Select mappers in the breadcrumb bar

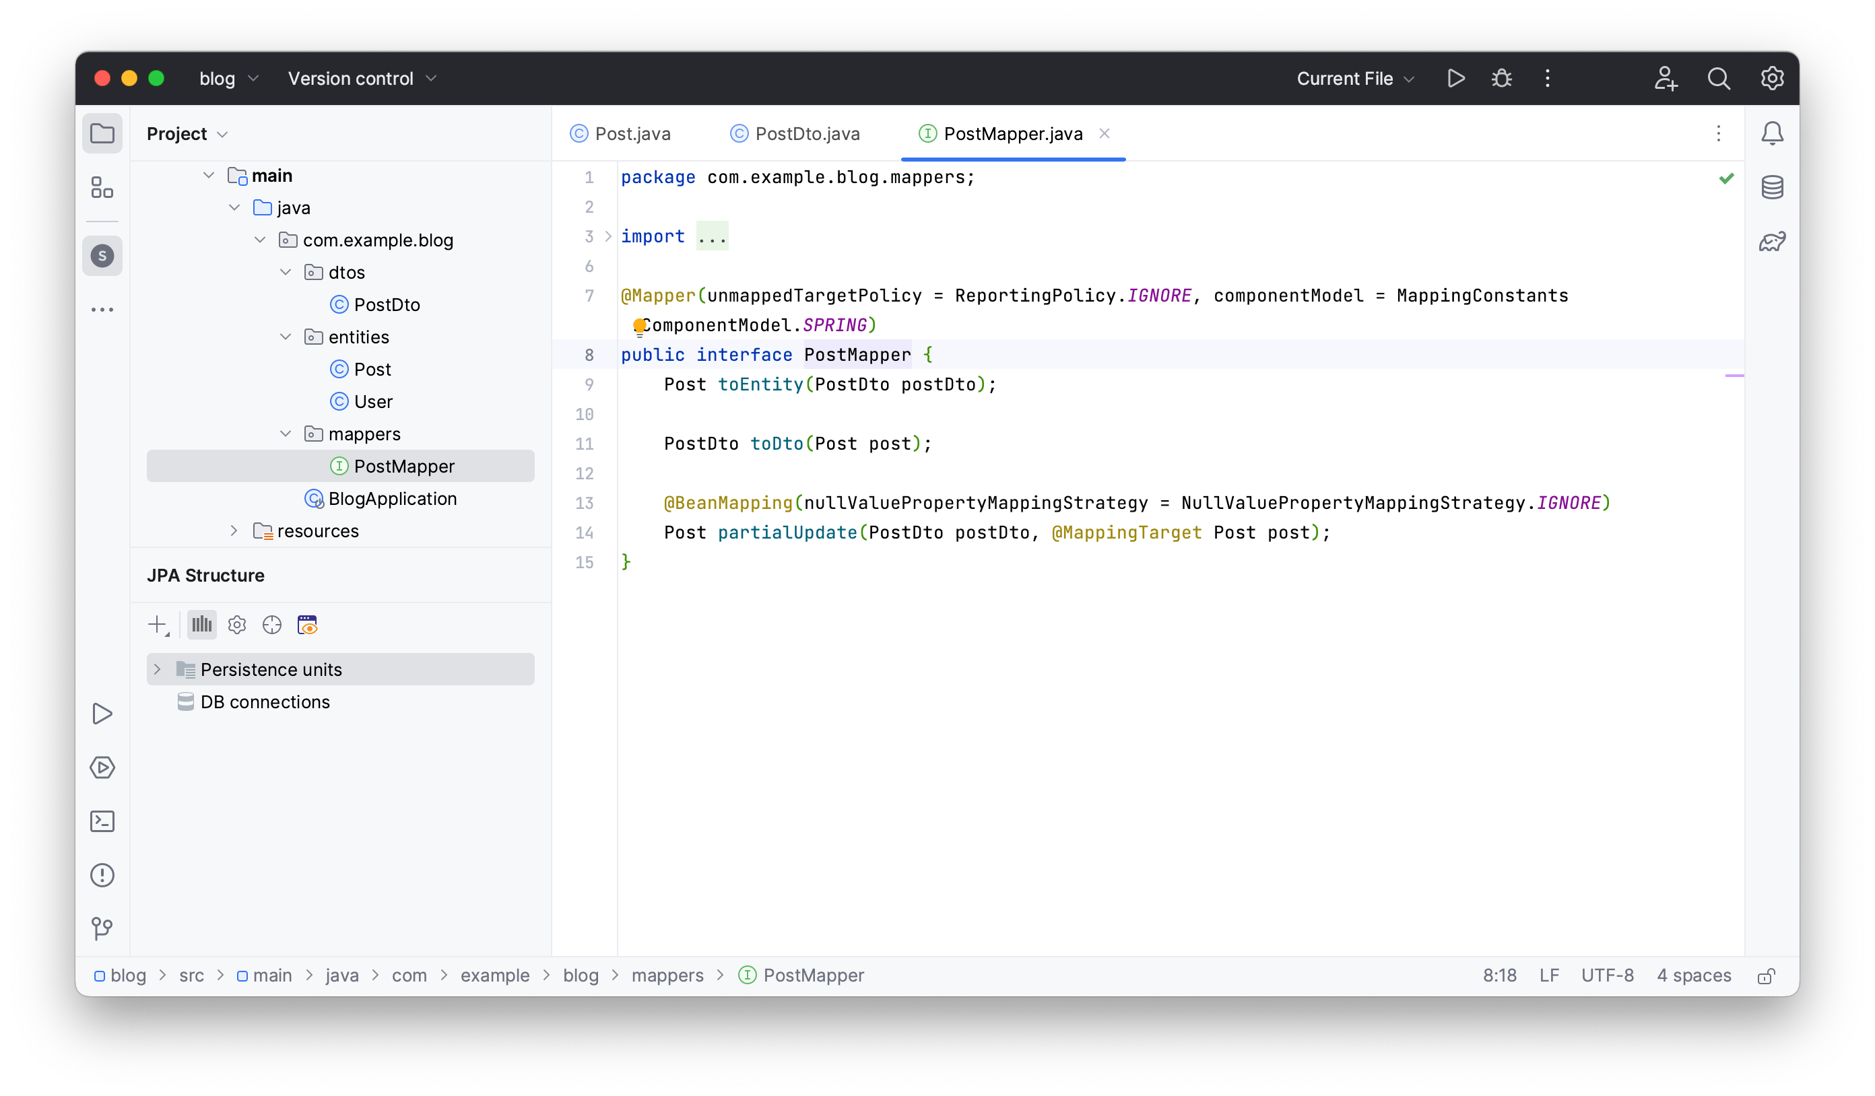click(x=667, y=975)
